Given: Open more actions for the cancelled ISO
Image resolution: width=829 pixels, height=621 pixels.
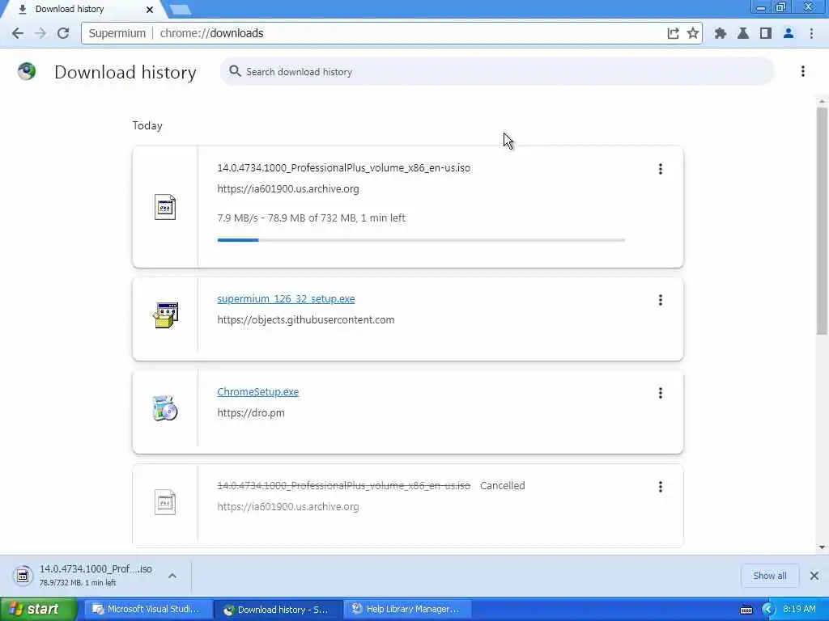Looking at the screenshot, I should (x=661, y=487).
